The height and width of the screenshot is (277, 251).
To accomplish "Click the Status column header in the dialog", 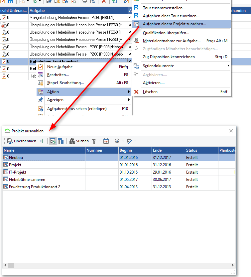I will [x=201, y=150].
